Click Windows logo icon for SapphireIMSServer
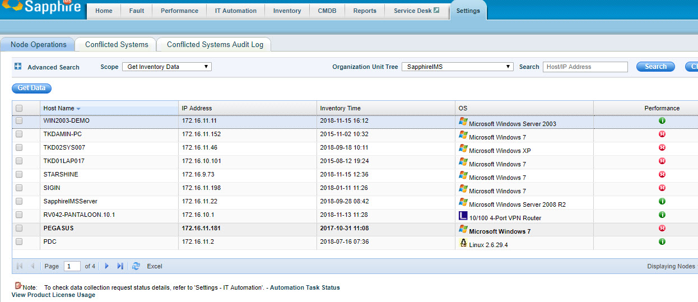698x302 pixels. (463, 202)
